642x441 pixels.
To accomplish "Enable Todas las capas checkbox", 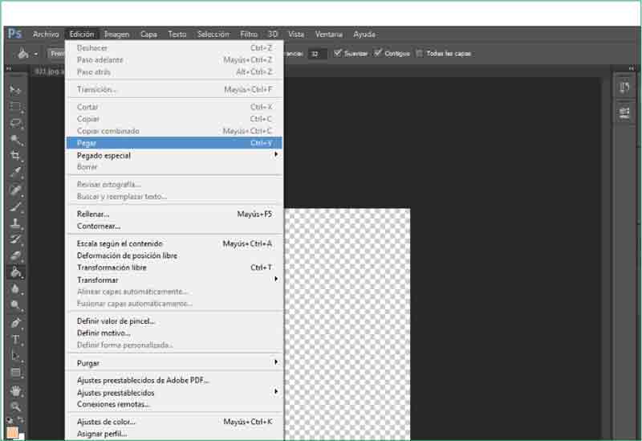I will 420,53.
